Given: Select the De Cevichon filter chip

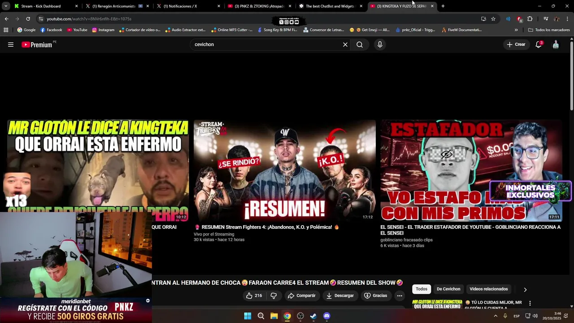Looking at the screenshot, I should coord(448,289).
